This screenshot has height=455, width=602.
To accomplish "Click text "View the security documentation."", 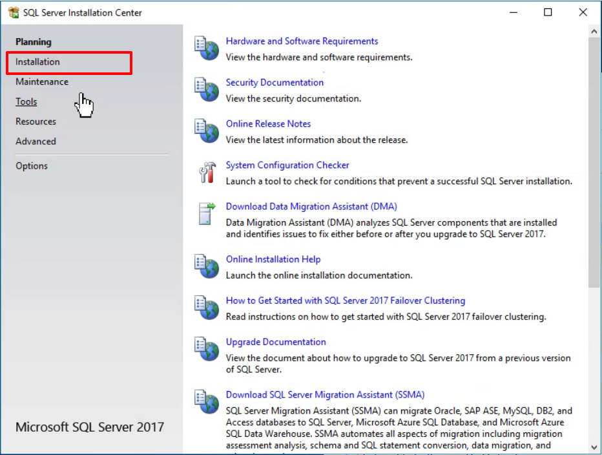I will pyautogui.click(x=293, y=99).
